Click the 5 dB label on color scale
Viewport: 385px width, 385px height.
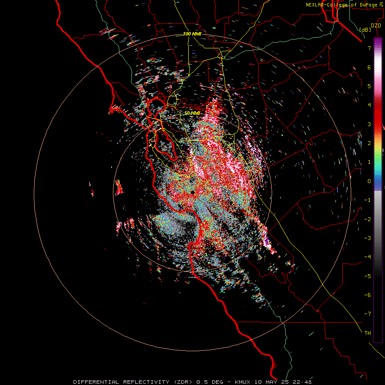point(369,86)
